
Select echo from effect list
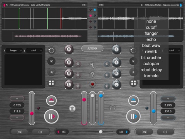pos(151,39)
